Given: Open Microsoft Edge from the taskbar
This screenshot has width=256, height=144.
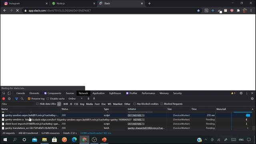Looking at the screenshot, I should 74,140.
